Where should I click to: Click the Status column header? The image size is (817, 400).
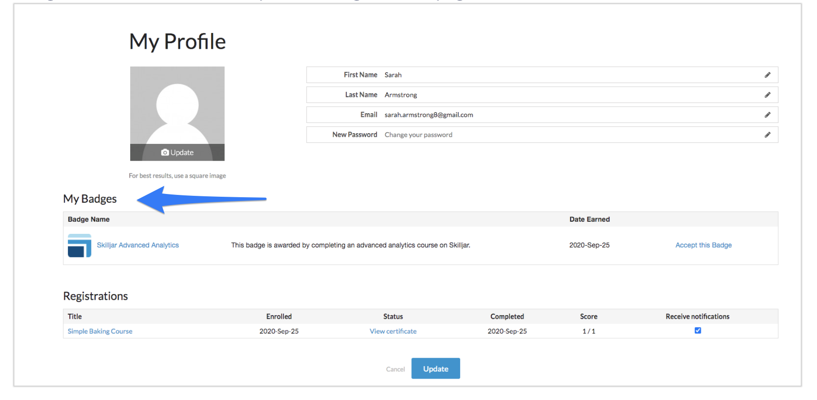393,316
